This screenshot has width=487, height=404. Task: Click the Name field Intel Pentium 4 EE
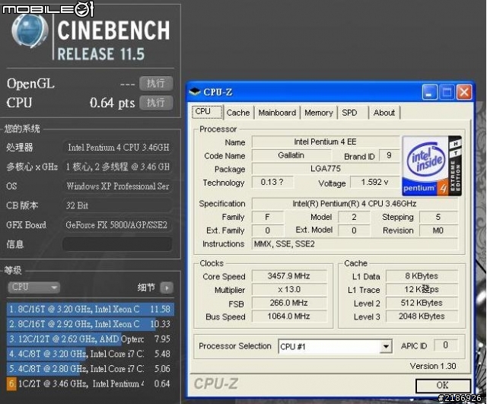point(325,142)
